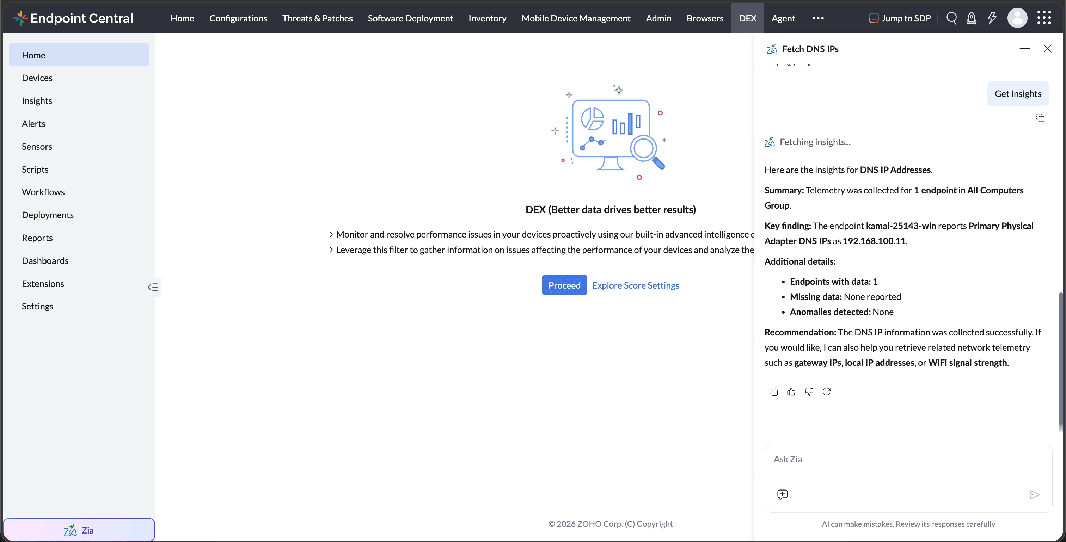Expand the 'Leverage this filter' bullet
This screenshot has height=542, width=1066.
pyautogui.click(x=331, y=250)
